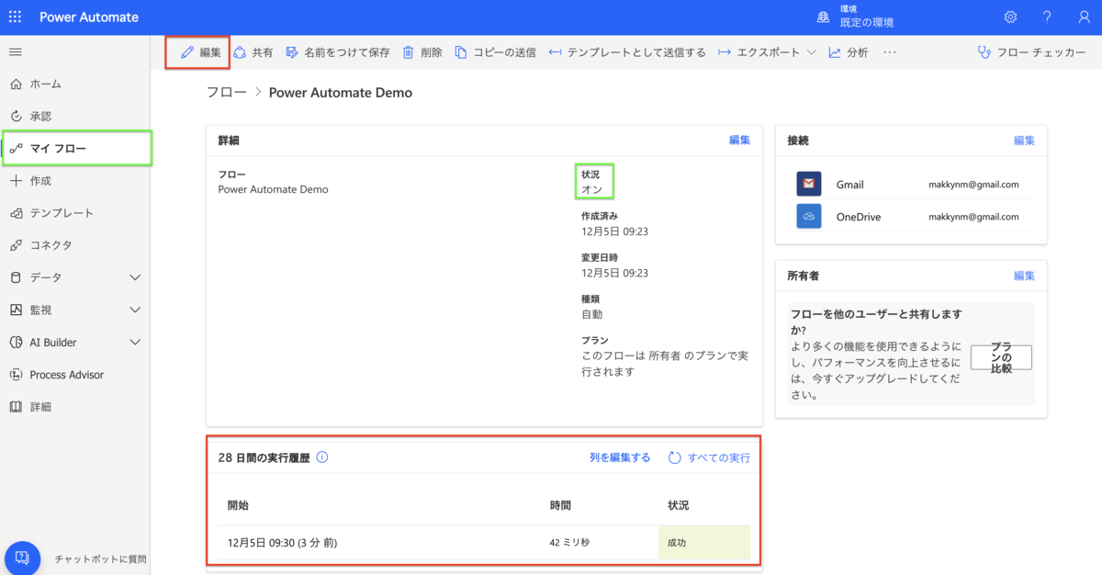Viewport: 1102px width, 575px height.
Task: Click the Power Automate title
Action: [x=89, y=17]
